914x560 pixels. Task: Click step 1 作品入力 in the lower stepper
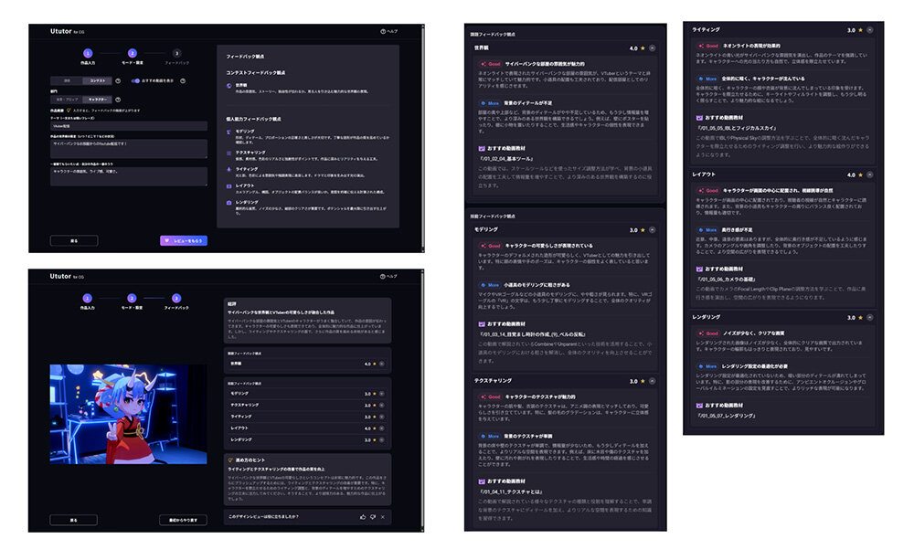coord(88,297)
